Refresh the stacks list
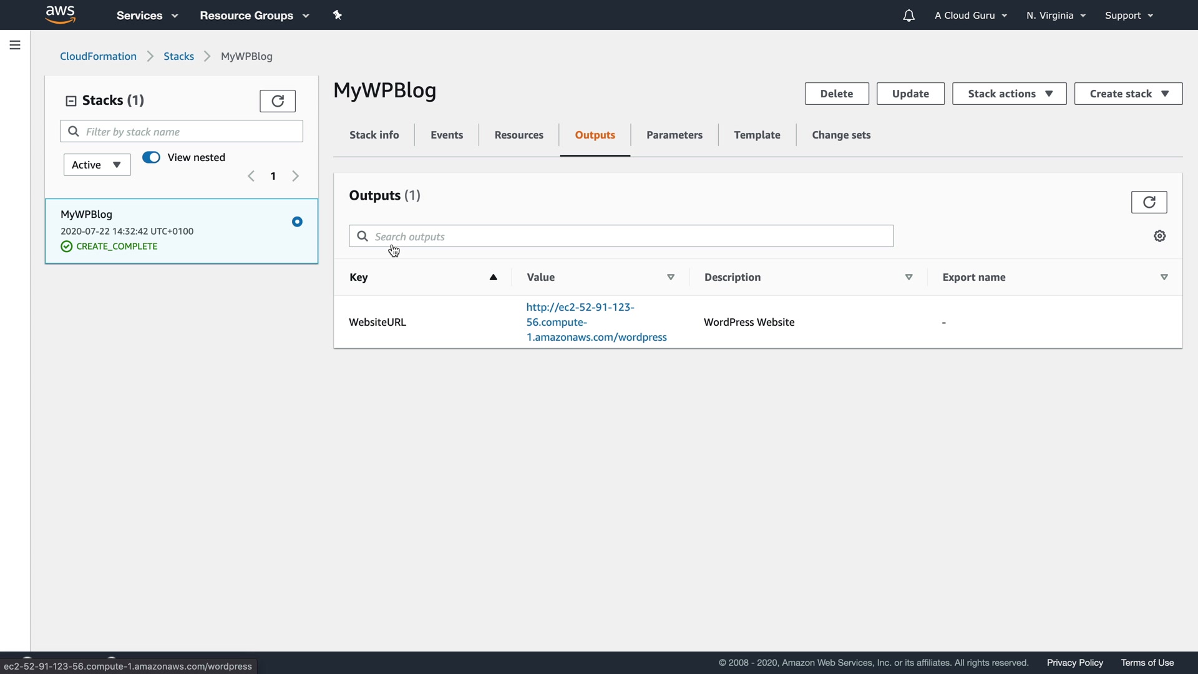The height and width of the screenshot is (674, 1198). click(278, 100)
